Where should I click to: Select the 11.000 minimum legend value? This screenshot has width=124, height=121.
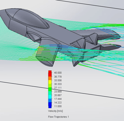tap(58, 106)
